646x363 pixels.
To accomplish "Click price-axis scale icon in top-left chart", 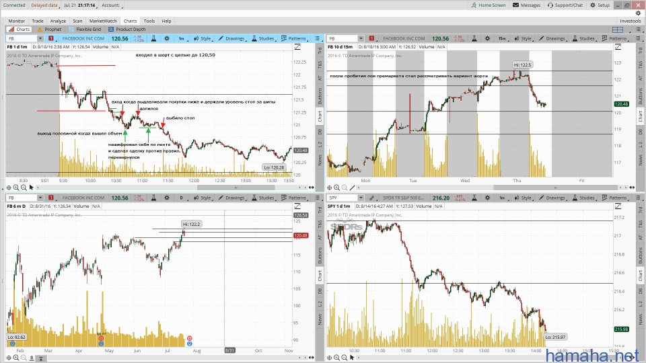I will click(x=297, y=47).
